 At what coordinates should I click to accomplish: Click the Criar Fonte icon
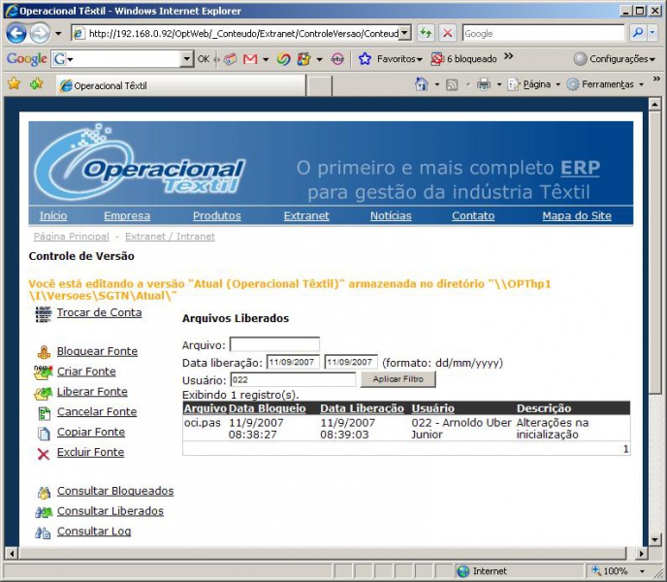pyautogui.click(x=43, y=372)
